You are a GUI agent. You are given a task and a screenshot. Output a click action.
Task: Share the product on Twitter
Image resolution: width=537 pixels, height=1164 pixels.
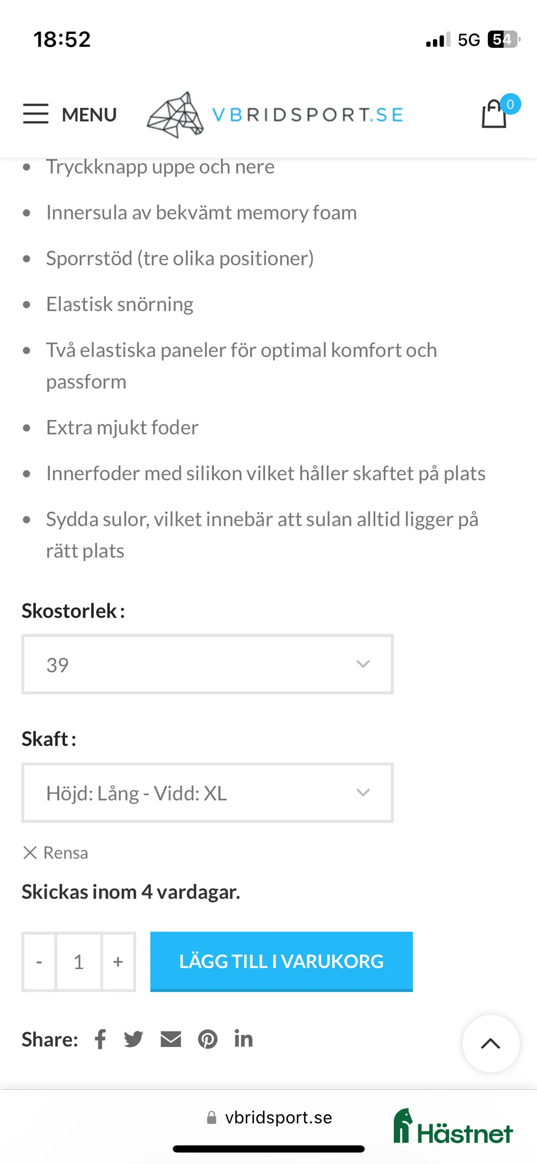pyautogui.click(x=133, y=1039)
